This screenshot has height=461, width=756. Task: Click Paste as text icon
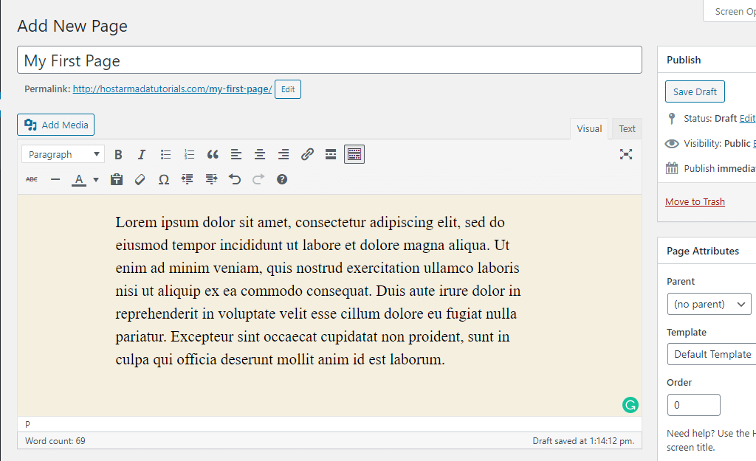(116, 180)
